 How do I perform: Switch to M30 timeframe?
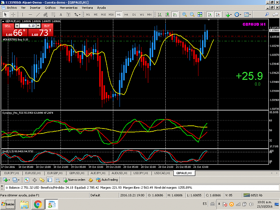click(x=111, y=15)
